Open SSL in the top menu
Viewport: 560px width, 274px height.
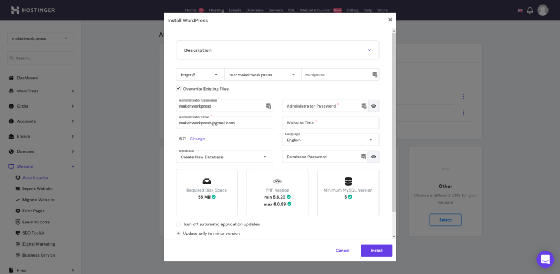coord(291,10)
